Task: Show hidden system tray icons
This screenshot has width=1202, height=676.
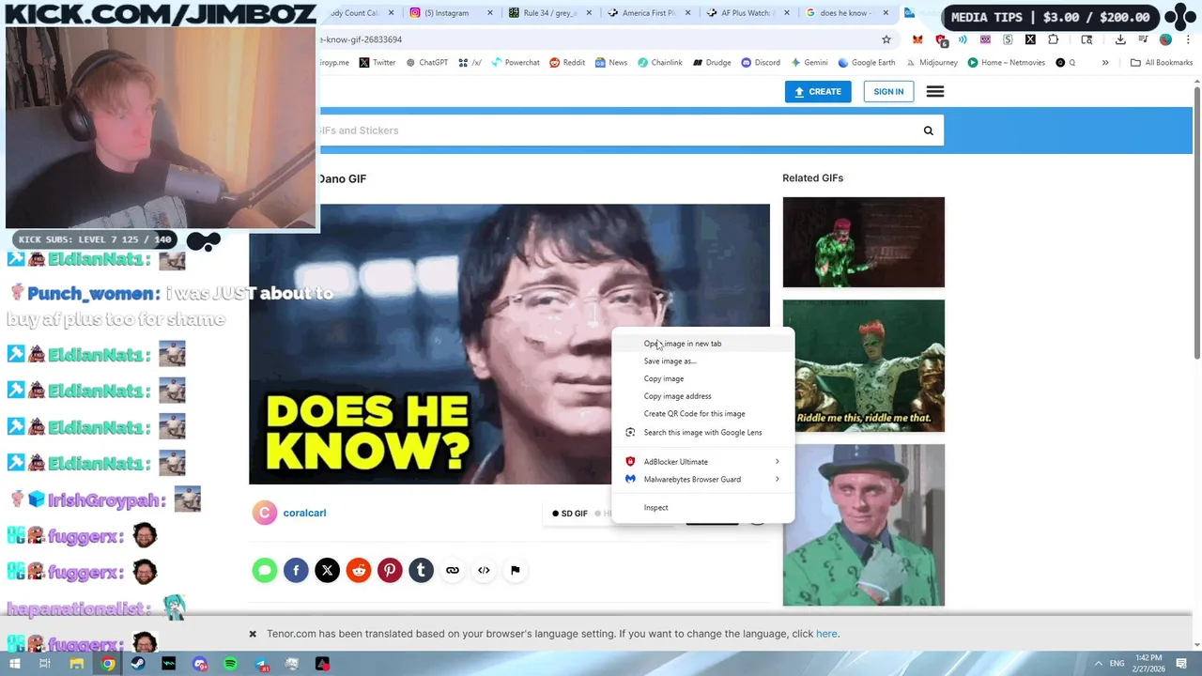Action: pos(1098,664)
